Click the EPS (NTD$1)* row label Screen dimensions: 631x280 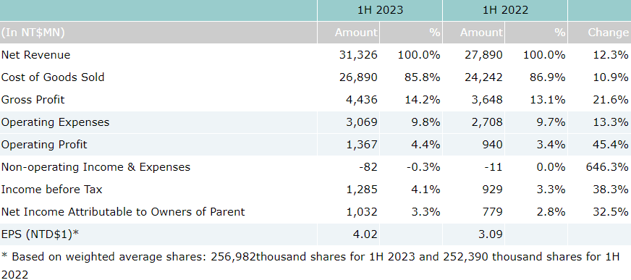(39, 234)
